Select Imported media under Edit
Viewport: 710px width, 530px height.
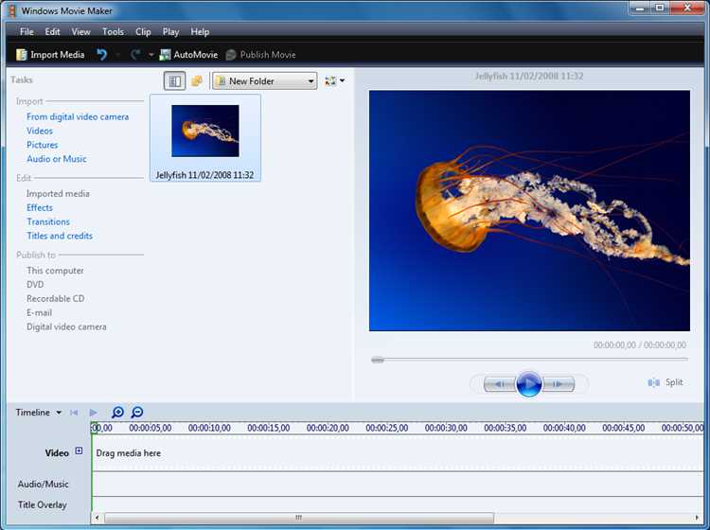[x=58, y=193]
